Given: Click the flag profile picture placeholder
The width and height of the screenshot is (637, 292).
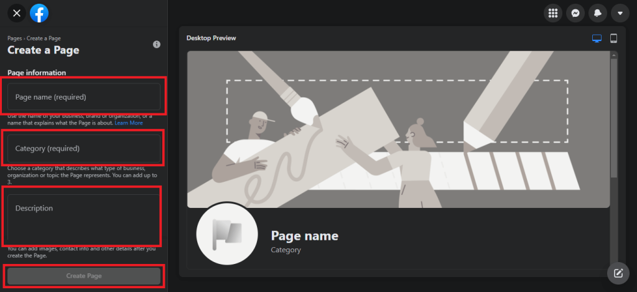Looking at the screenshot, I should 226,234.
